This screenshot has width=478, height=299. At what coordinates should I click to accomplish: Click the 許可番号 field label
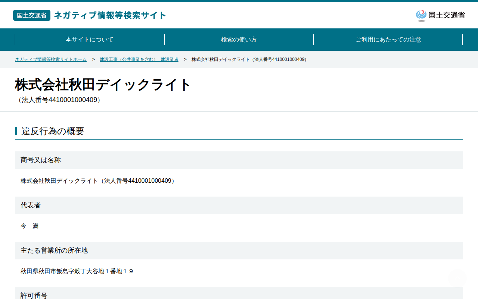[34, 295]
